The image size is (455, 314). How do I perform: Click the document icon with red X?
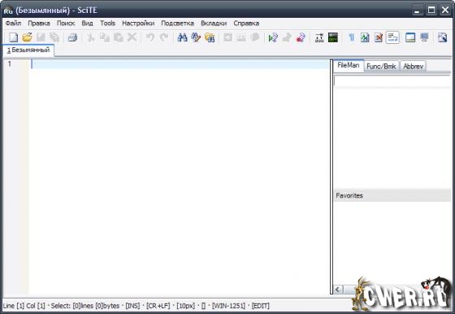coord(379,37)
